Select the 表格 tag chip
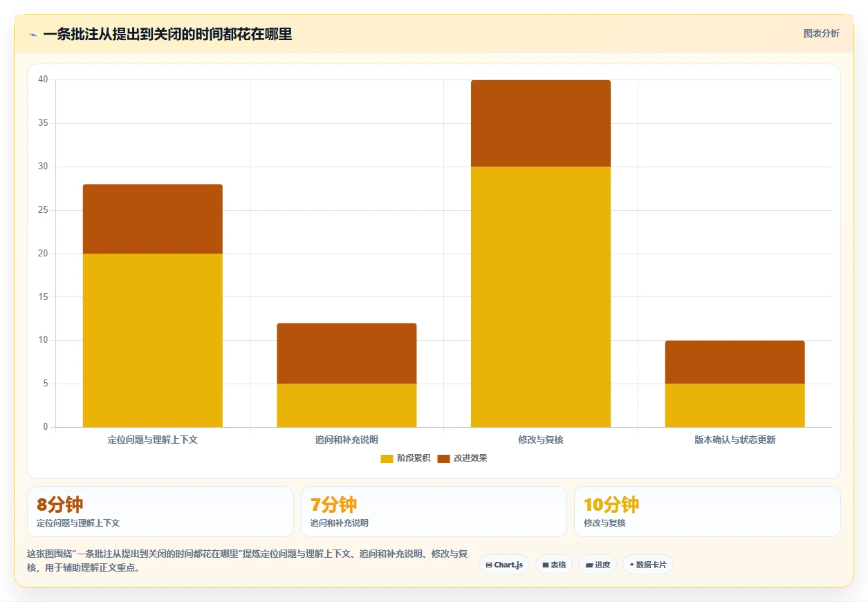 pos(554,565)
